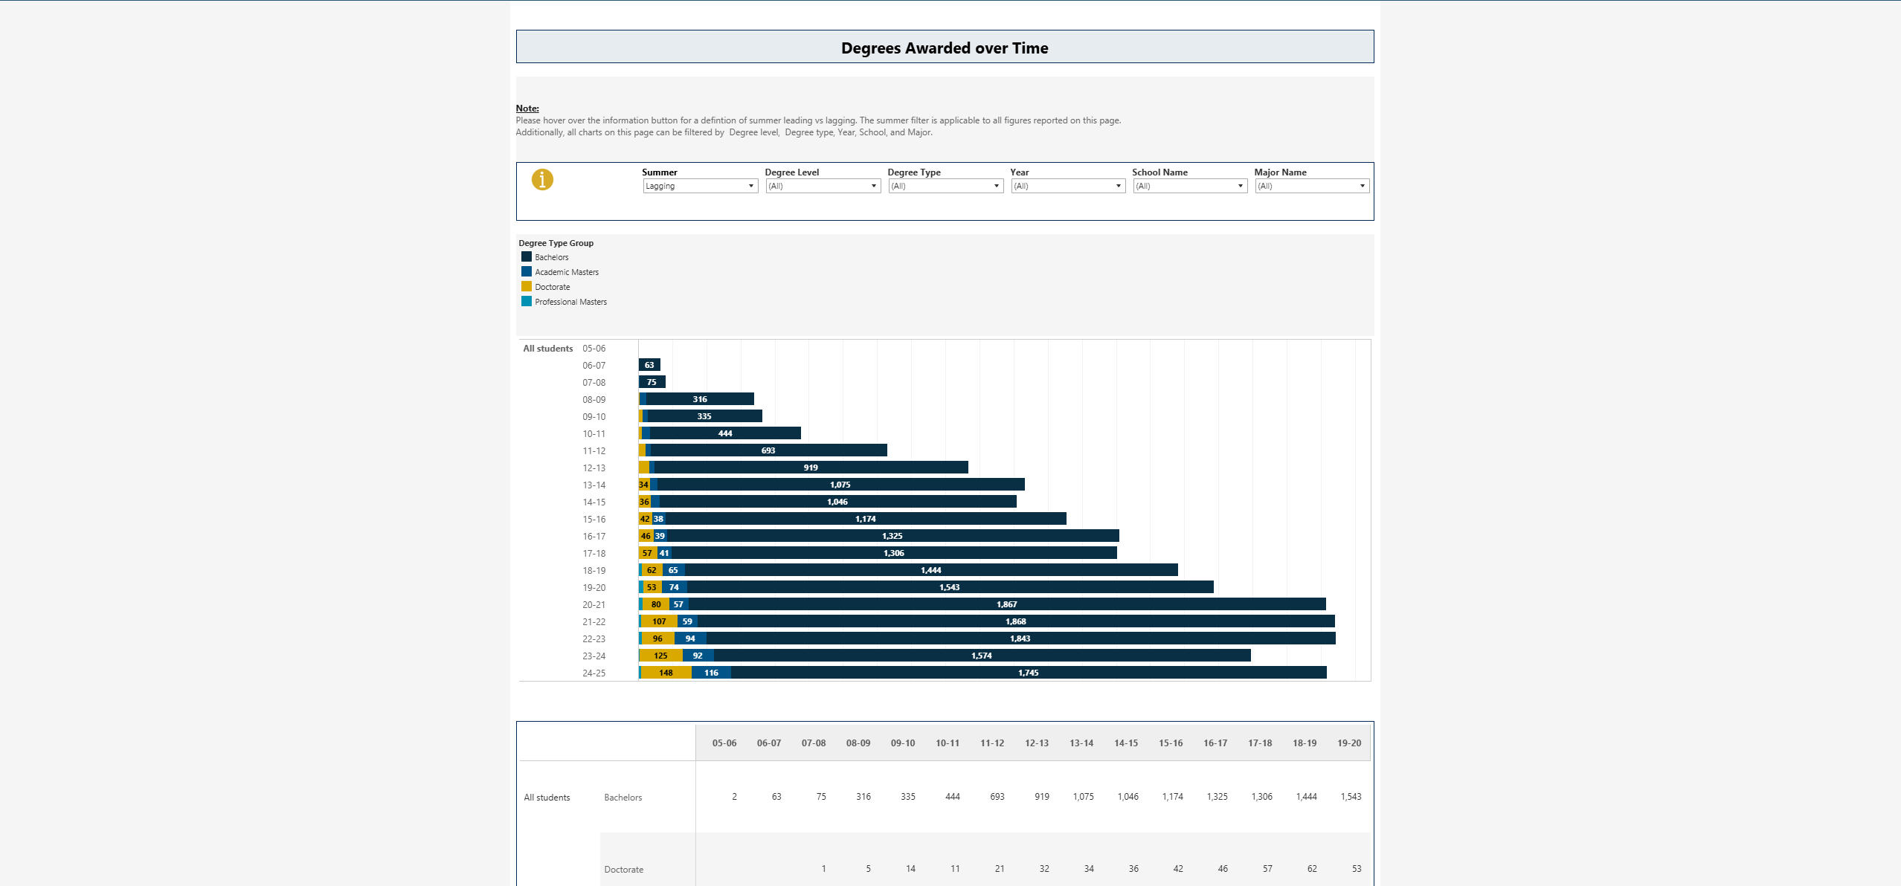Open the Degree Type filter dropdown
The width and height of the screenshot is (1901, 886).
pos(945,186)
